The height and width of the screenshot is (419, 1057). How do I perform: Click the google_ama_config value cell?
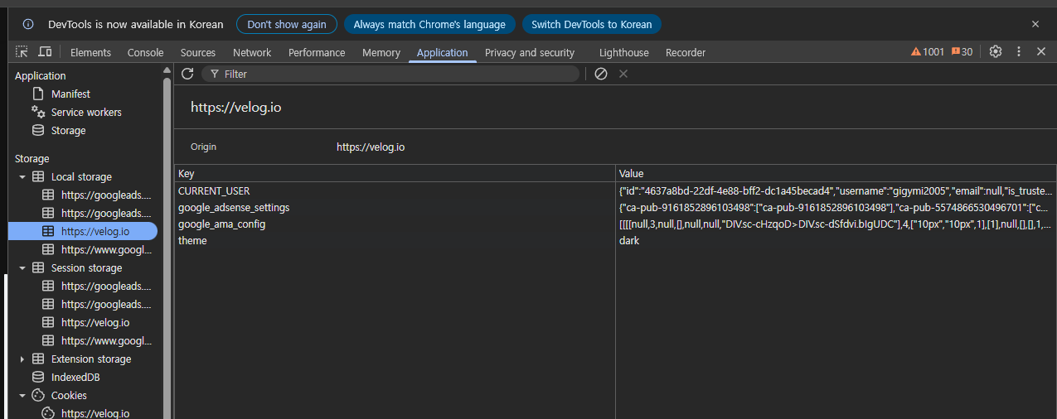coord(836,224)
